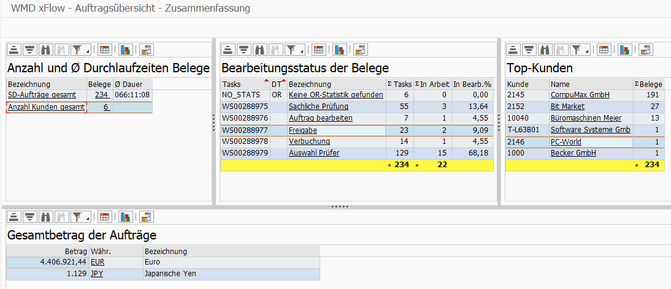Click the JPY currency link

[97, 274]
